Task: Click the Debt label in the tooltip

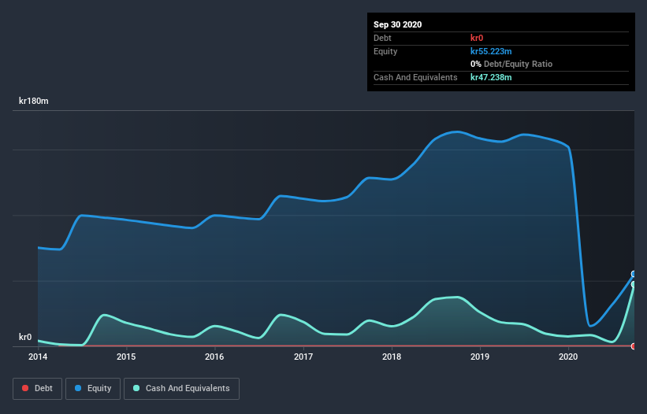Action: tap(382, 38)
